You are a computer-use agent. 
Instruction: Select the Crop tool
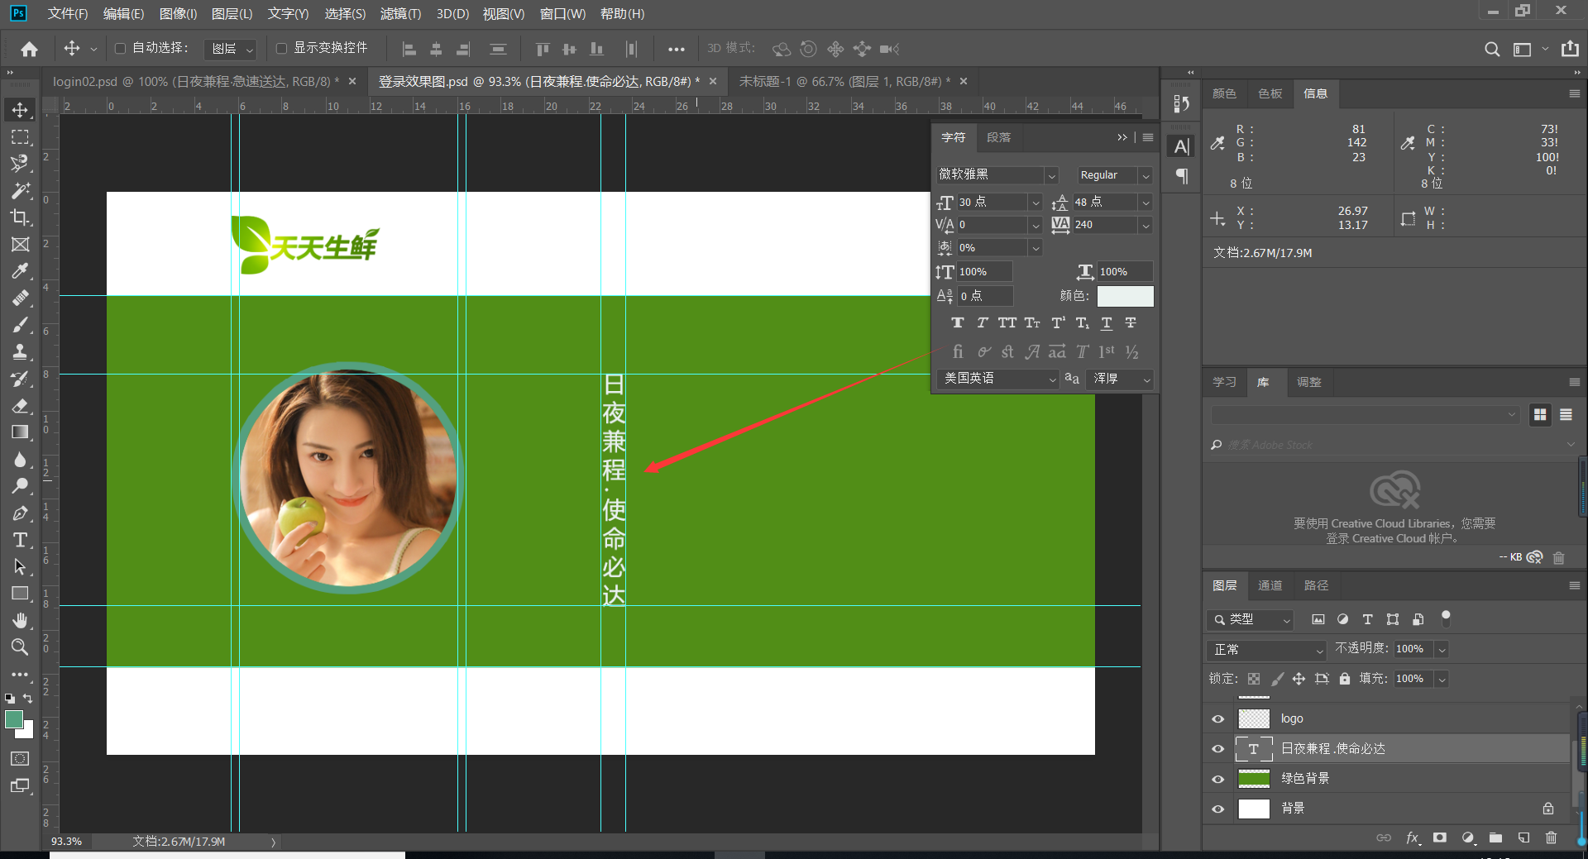pos(20,217)
